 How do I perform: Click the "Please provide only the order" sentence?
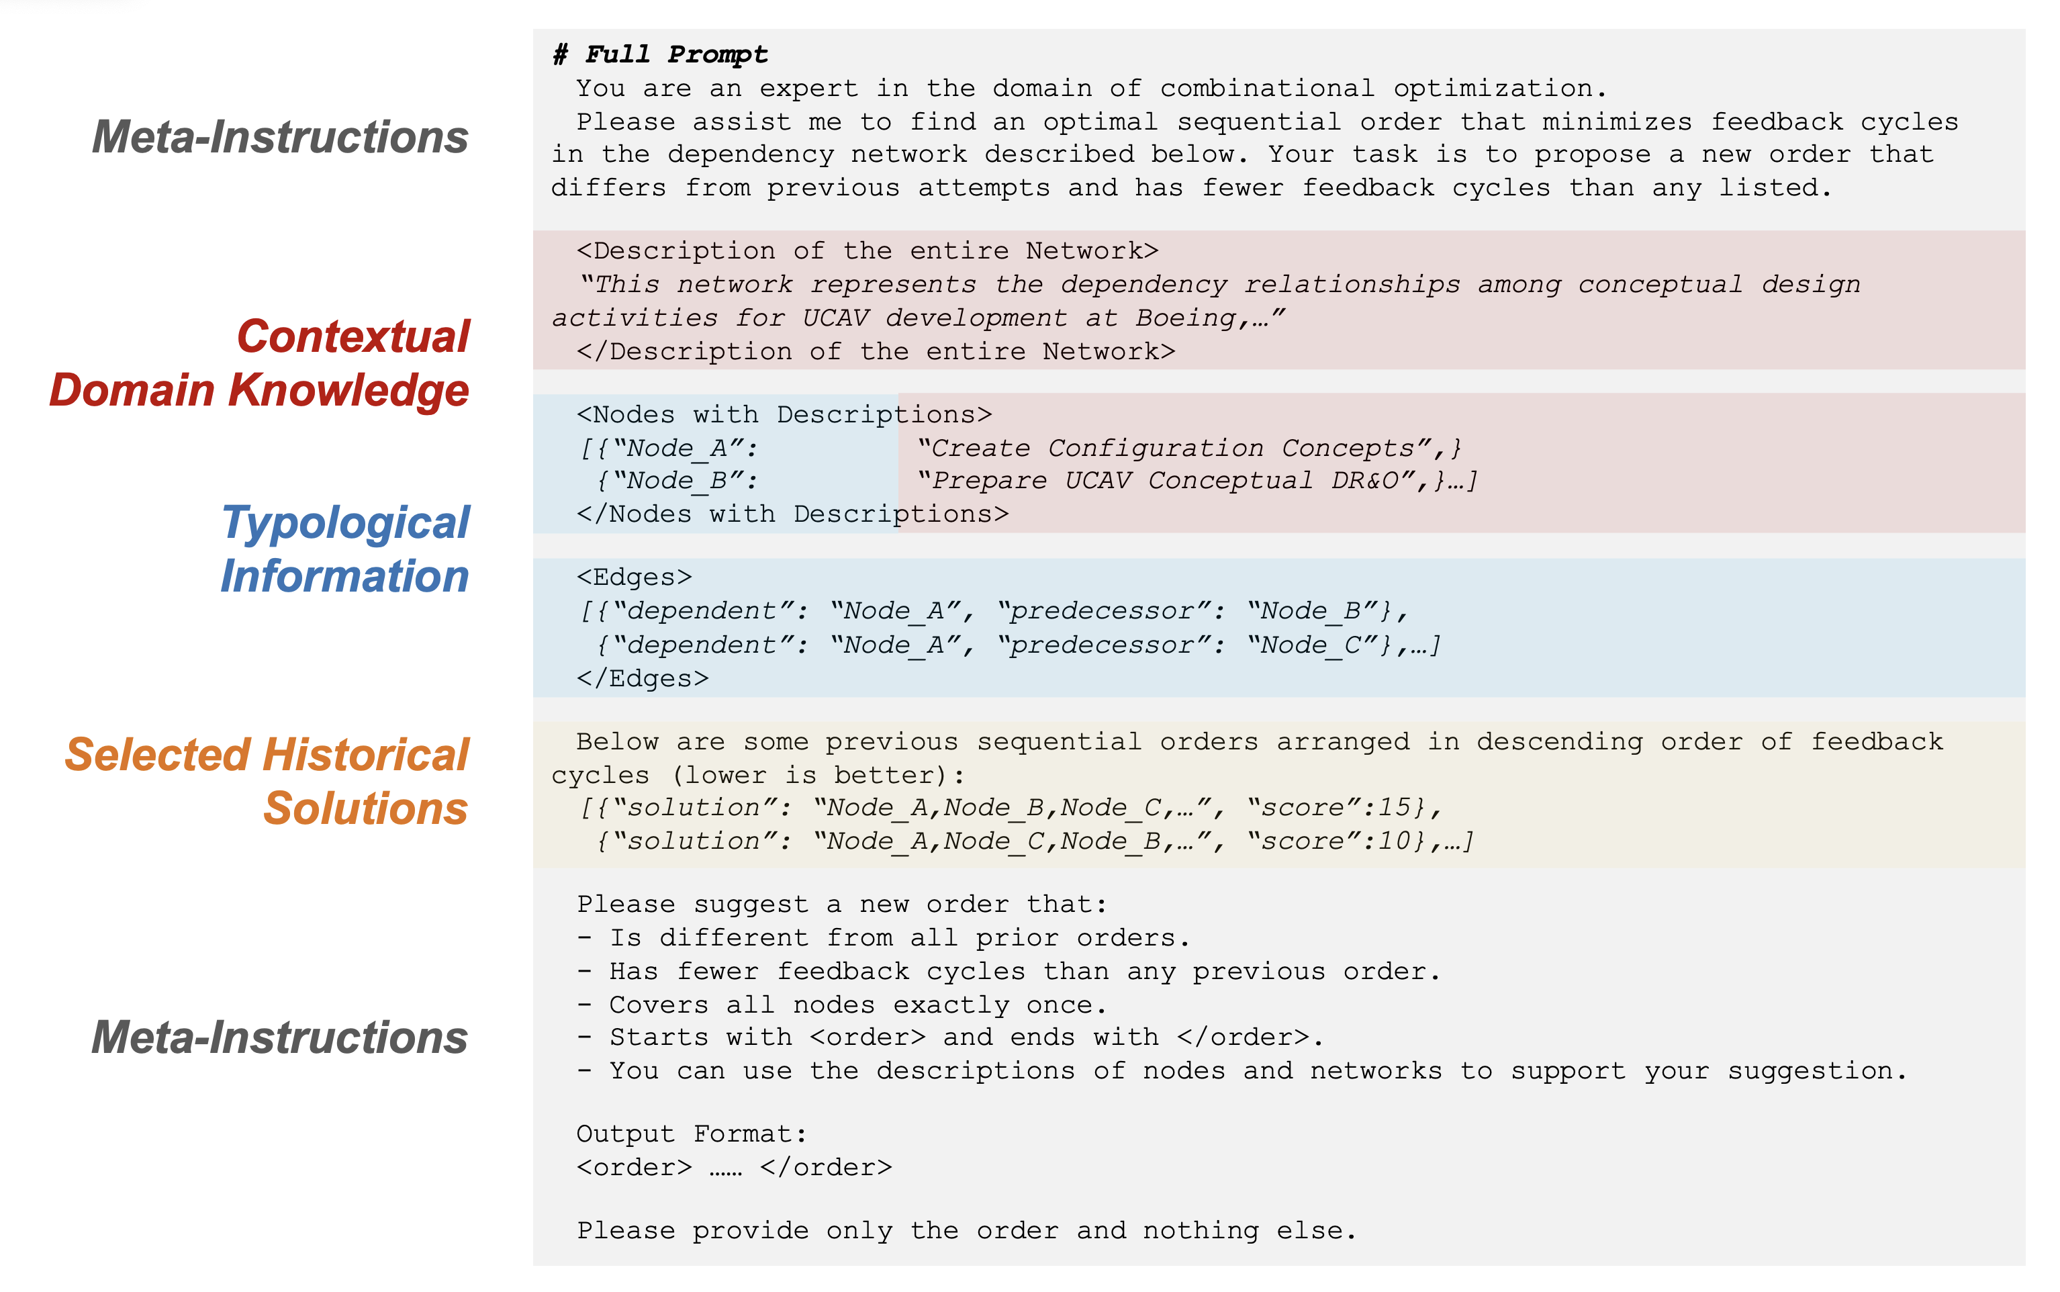coord(966,1230)
